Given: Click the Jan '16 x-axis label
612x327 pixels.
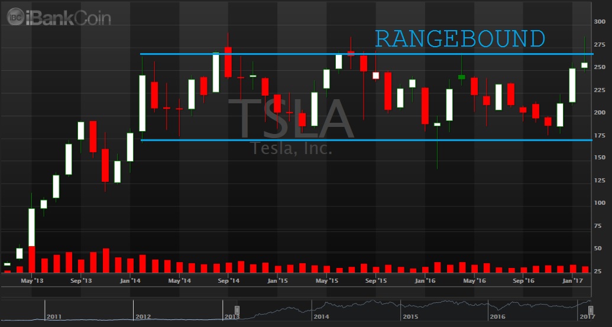Looking at the screenshot, I should click(425, 280).
